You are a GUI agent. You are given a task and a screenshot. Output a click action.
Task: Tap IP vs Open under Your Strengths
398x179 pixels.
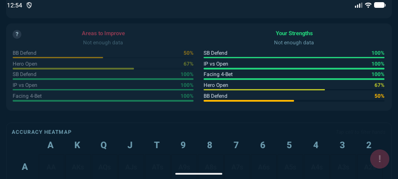pos(294,66)
